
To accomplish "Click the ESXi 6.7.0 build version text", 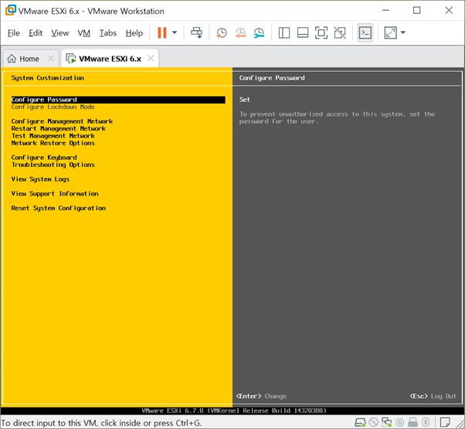I will [234, 410].
